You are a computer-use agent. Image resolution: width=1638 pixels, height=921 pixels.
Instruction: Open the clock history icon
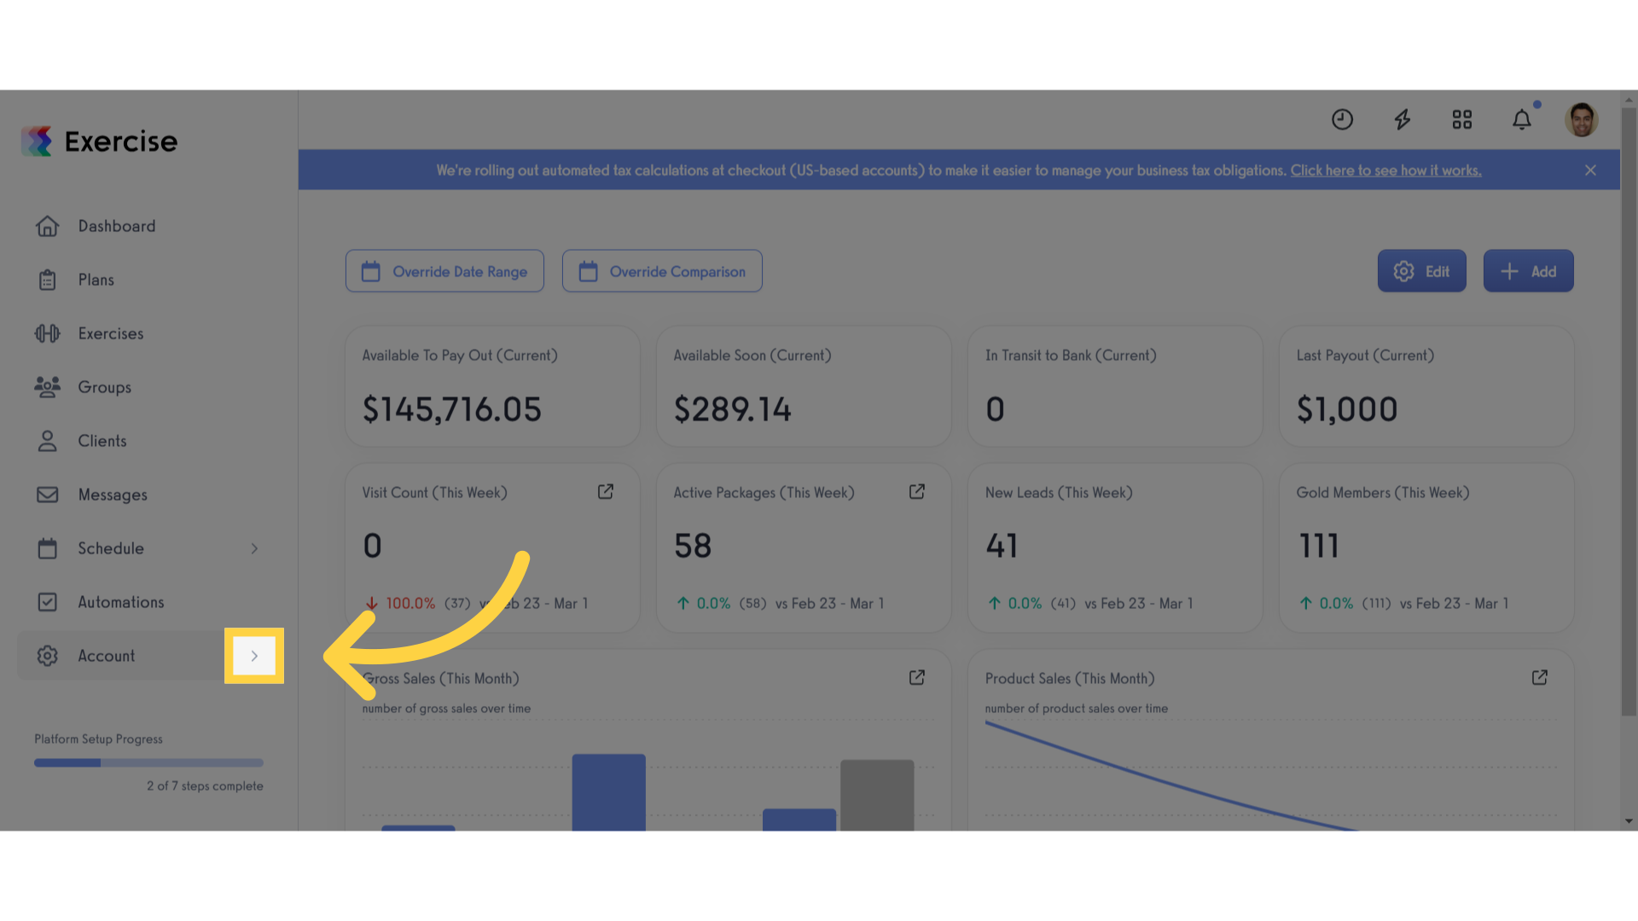[x=1342, y=119]
